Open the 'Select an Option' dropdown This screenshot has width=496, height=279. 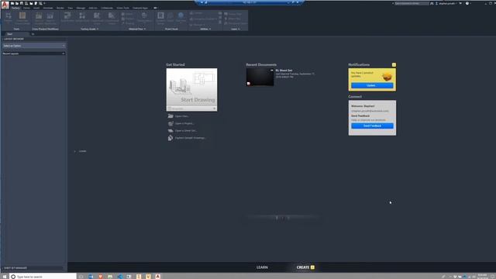[34, 46]
